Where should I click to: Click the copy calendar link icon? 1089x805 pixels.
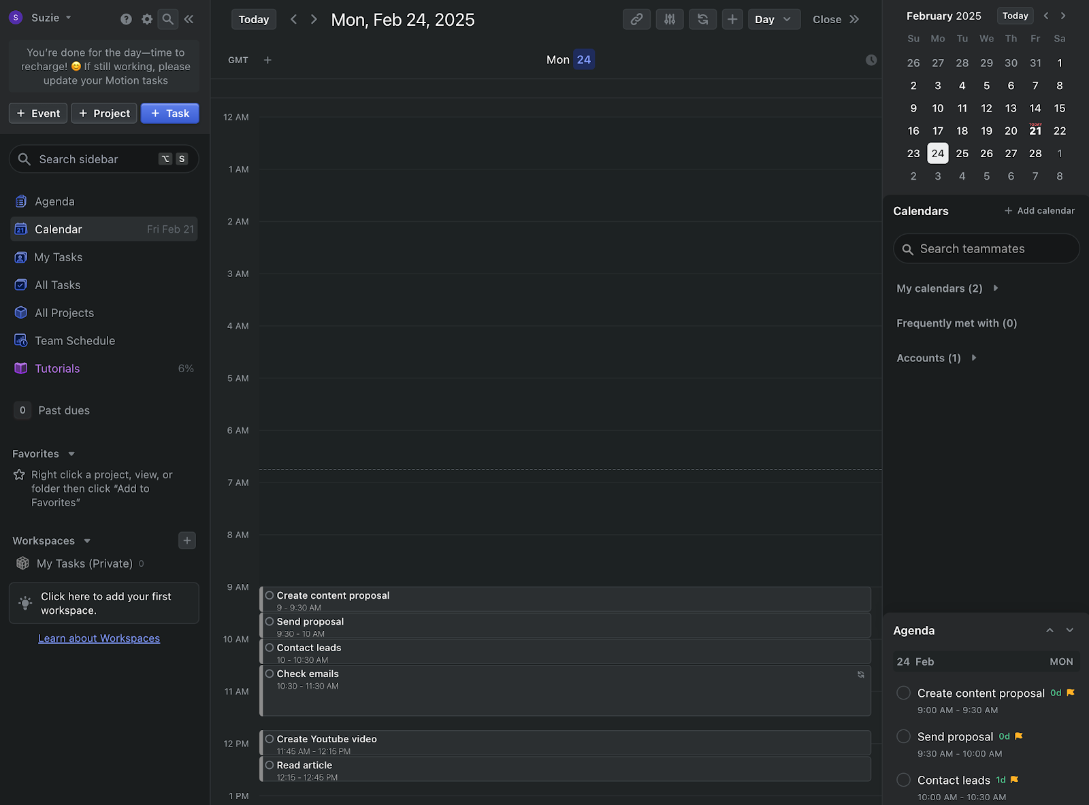click(636, 19)
